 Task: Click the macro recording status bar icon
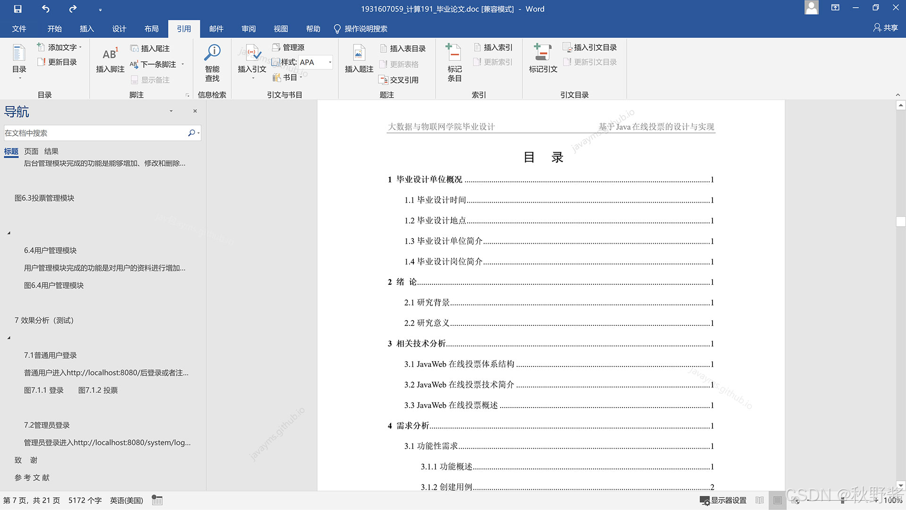pyautogui.click(x=157, y=500)
